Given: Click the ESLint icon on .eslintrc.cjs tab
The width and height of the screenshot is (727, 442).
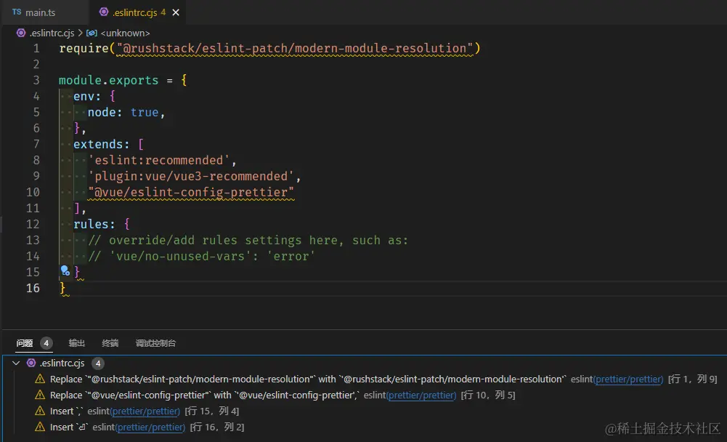Looking at the screenshot, I should (x=104, y=12).
